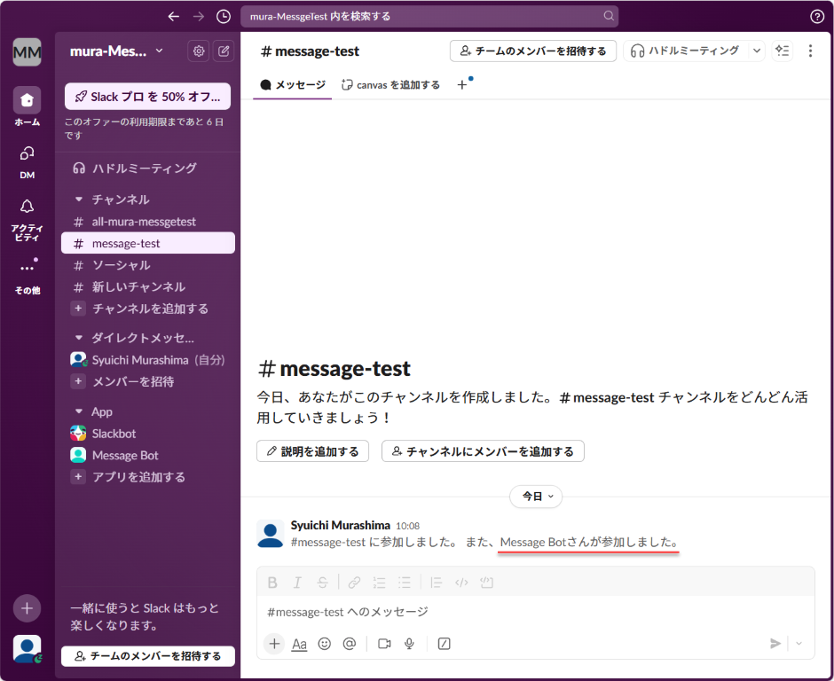Record a video clip
The image size is (834, 681).
pos(384,644)
